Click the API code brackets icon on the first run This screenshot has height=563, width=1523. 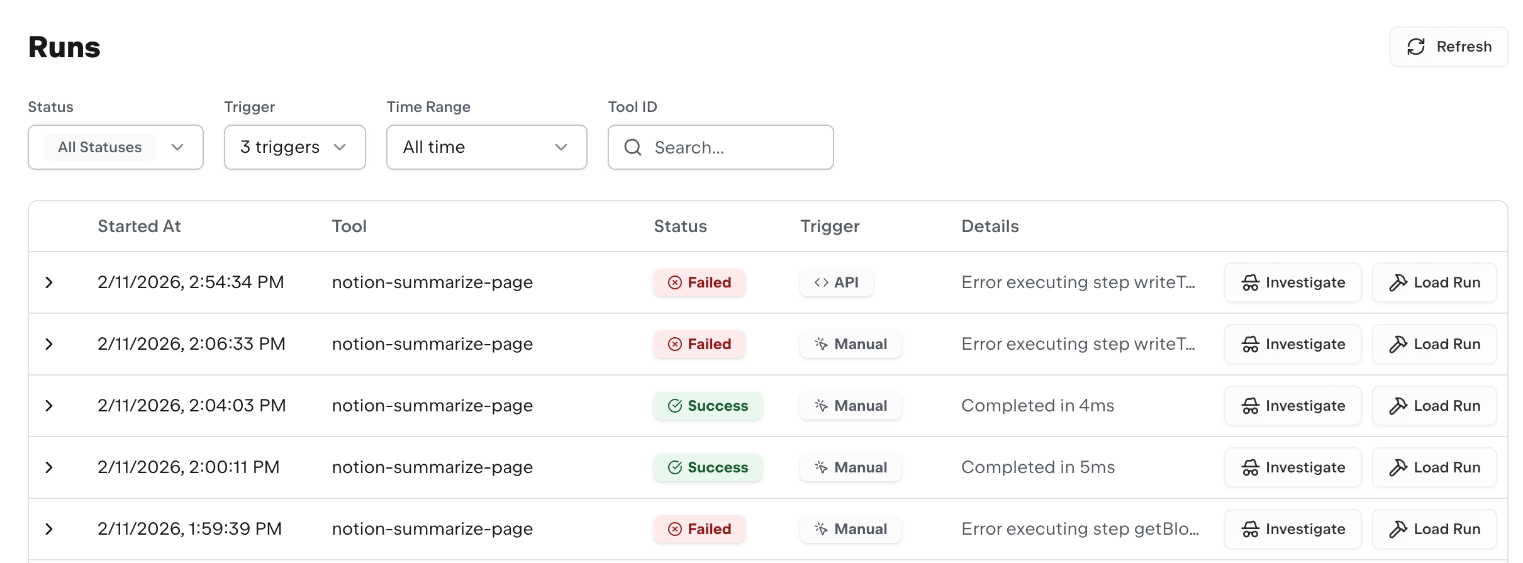822,282
